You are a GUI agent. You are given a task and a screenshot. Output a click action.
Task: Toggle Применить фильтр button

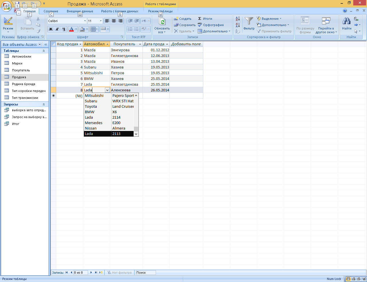pyautogui.click(x=274, y=31)
